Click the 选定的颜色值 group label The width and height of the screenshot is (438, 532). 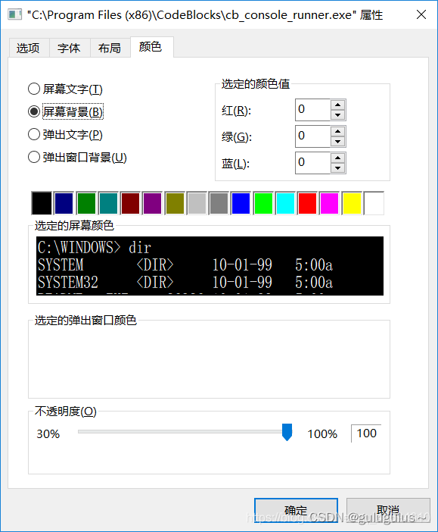pos(256,84)
